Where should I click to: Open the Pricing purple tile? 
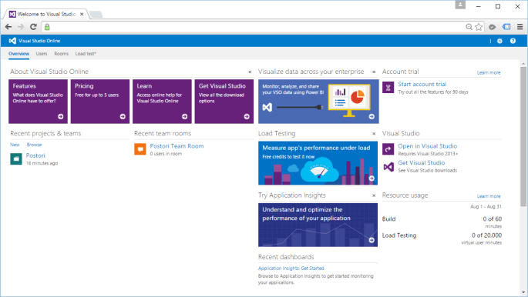point(100,102)
